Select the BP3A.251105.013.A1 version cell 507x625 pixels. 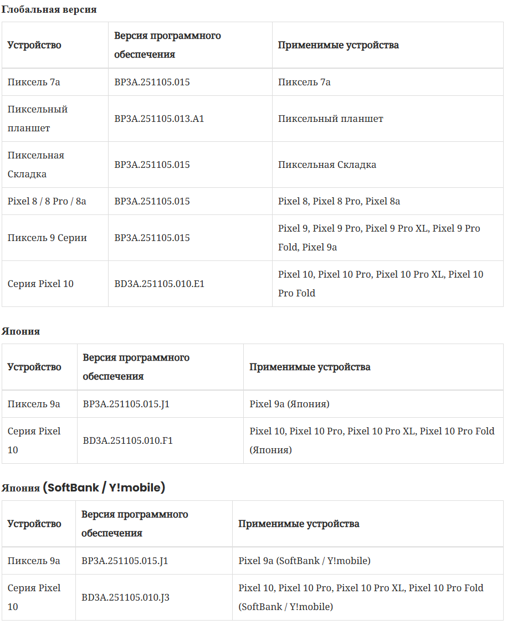tap(159, 119)
